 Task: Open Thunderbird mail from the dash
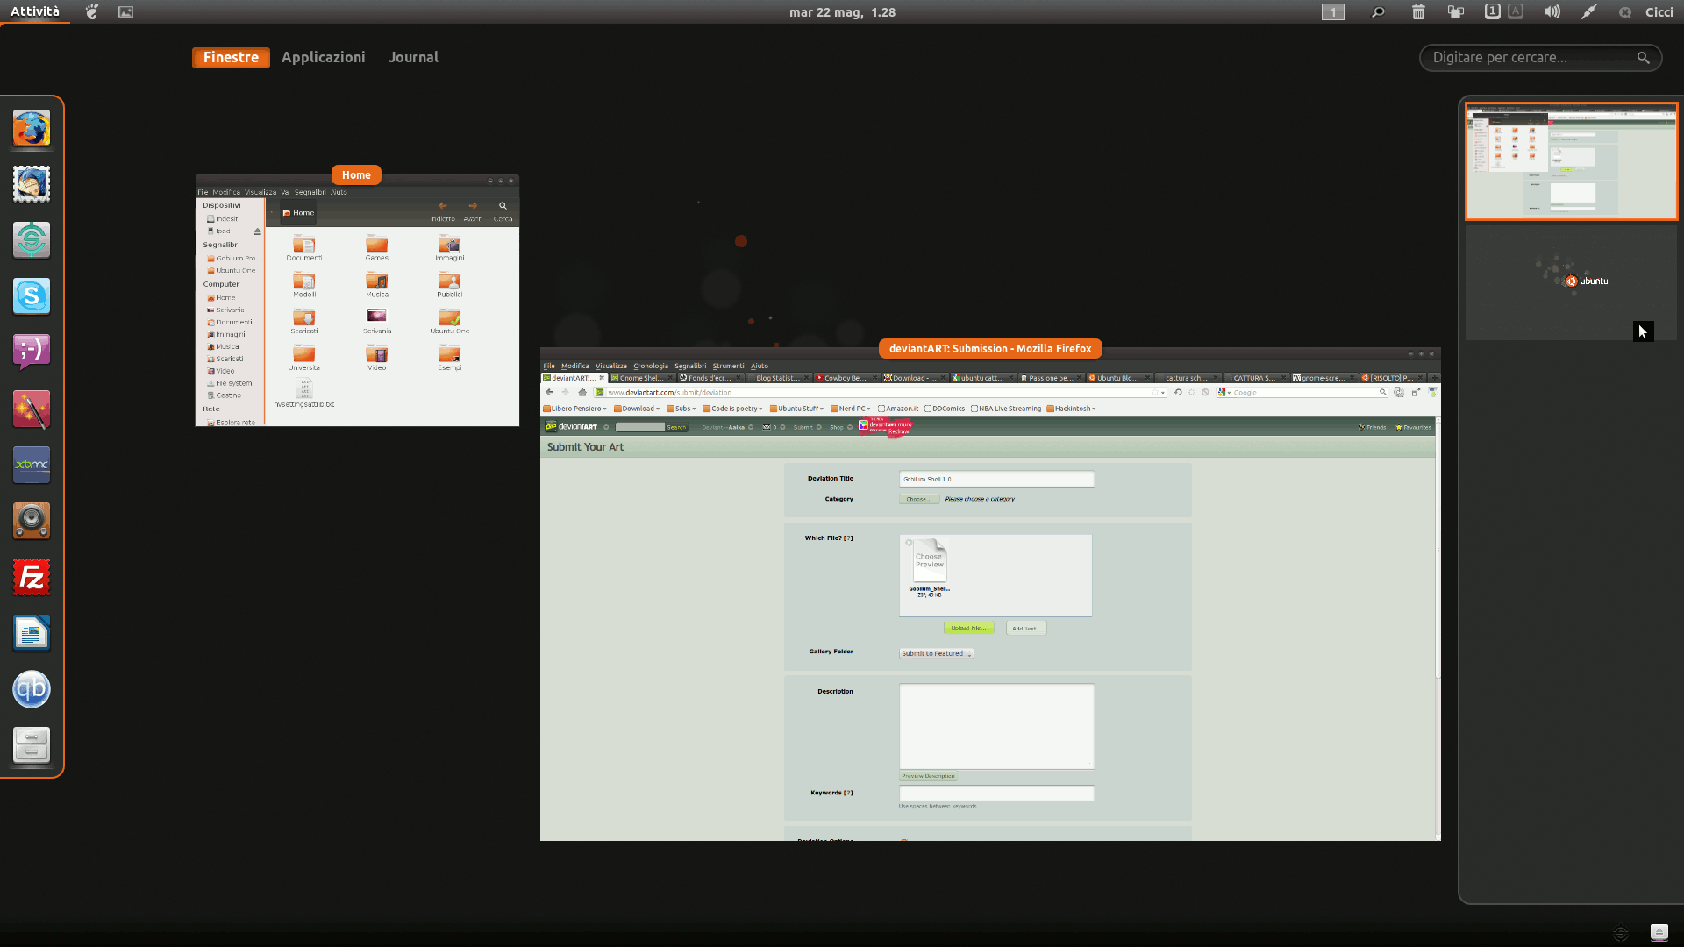click(32, 184)
